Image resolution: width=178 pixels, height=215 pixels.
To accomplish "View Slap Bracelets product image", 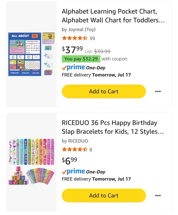I will (32, 162).
